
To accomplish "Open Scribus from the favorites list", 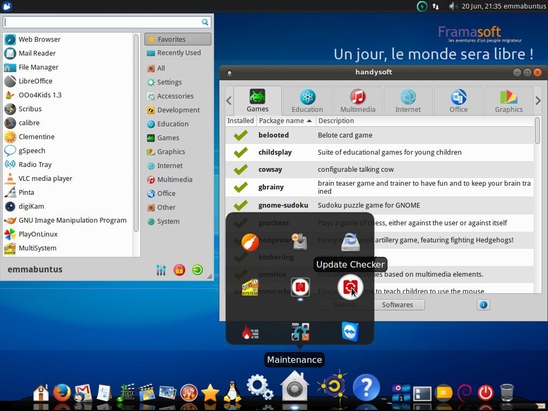I will [68, 109].
